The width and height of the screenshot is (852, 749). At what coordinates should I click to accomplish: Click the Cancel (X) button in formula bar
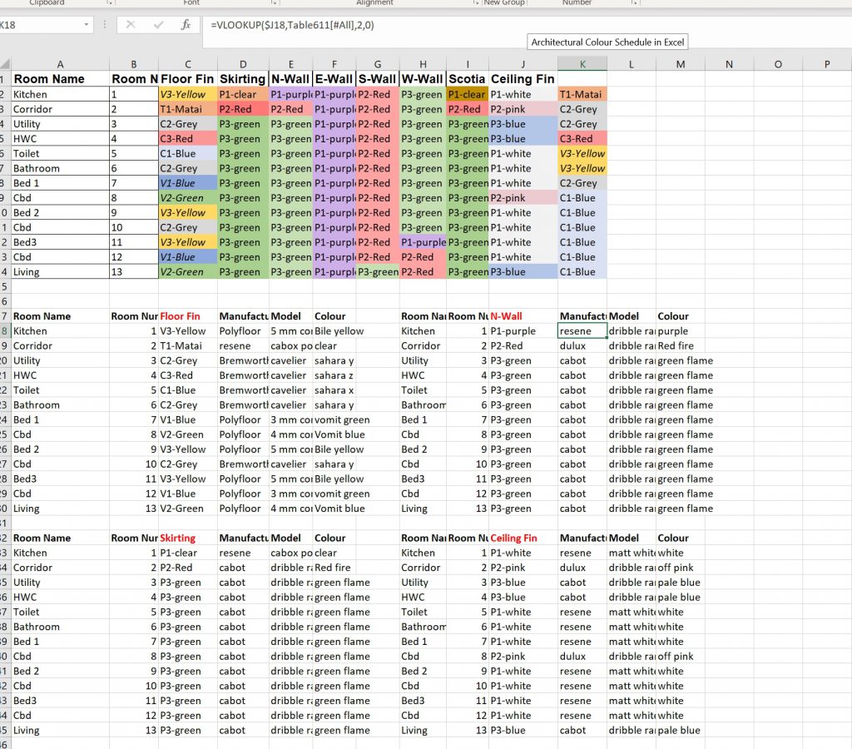(131, 25)
